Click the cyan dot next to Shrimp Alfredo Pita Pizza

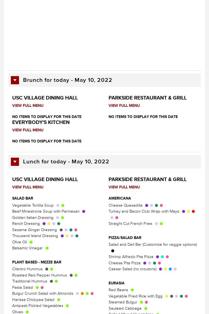(162, 257)
